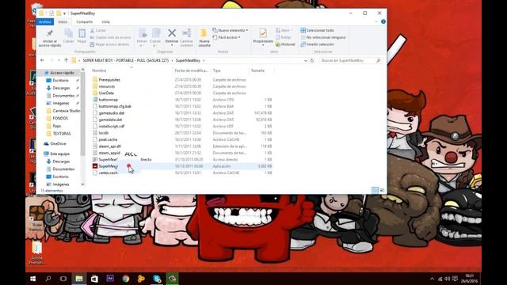Refresh the current folder
Viewport: 507px width, 285px height.
pyautogui.click(x=312, y=60)
